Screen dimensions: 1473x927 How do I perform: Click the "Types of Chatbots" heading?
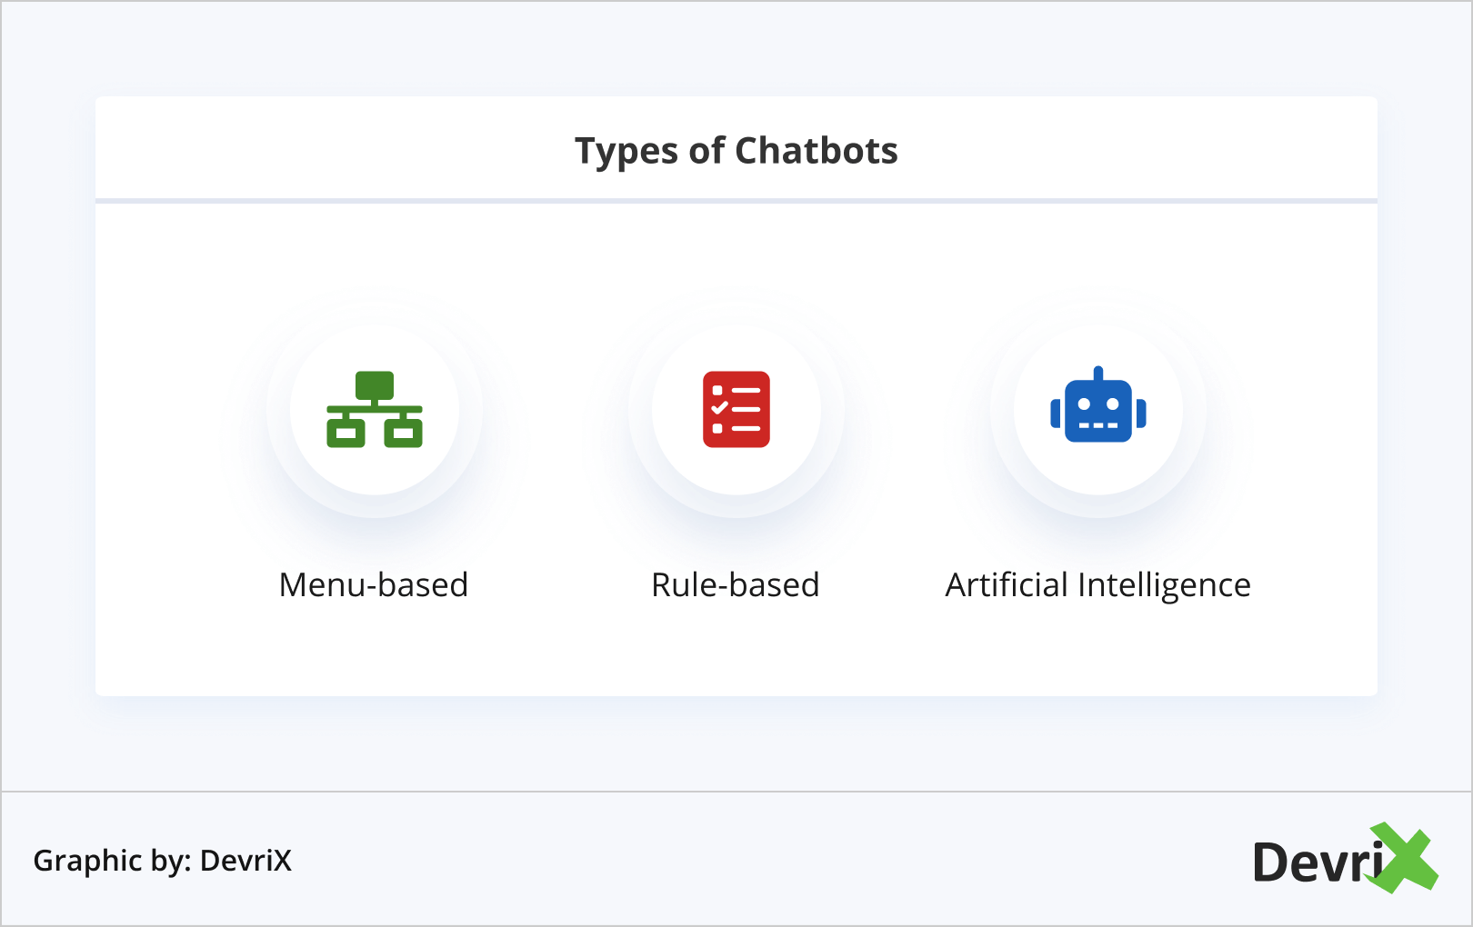736,151
